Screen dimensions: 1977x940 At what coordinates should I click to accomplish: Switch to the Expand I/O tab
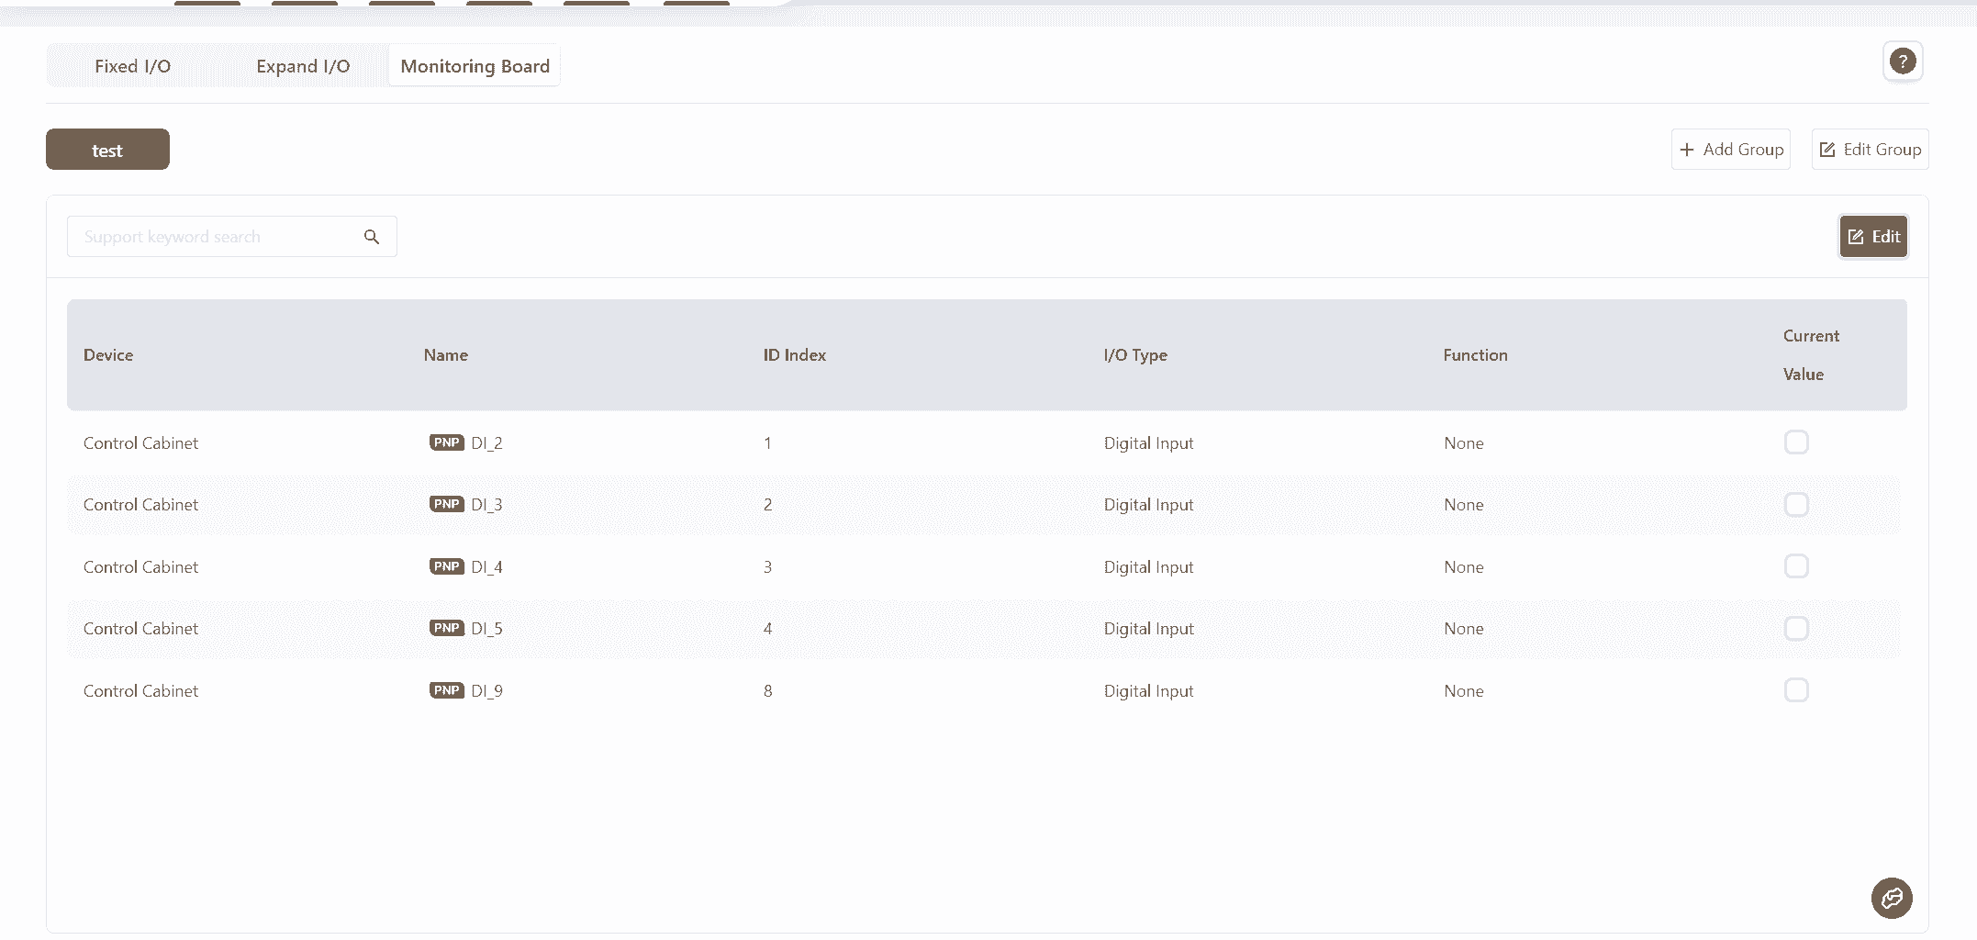click(x=303, y=66)
